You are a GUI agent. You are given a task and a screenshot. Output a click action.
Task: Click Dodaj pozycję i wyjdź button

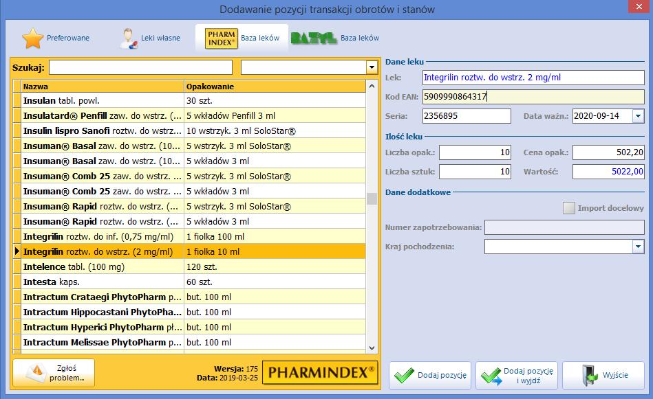pos(517,376)
